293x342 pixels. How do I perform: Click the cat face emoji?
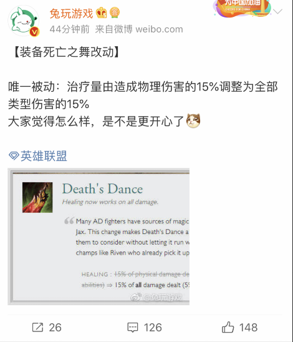[x=193, y=120]
